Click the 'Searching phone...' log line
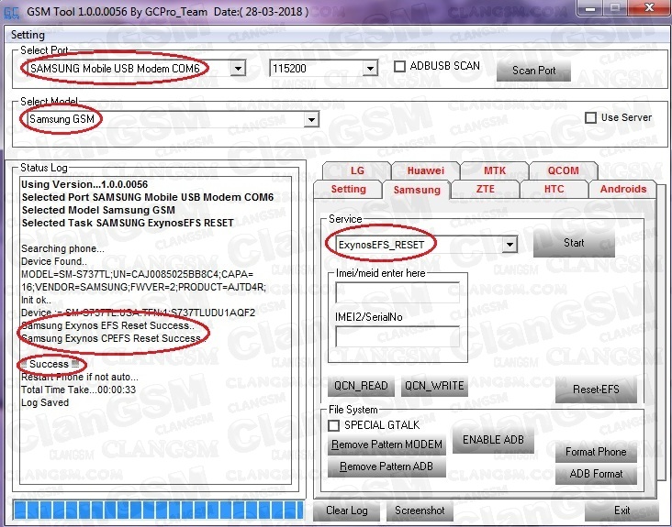This screenshot has height=527, width=672. [62, 249]
